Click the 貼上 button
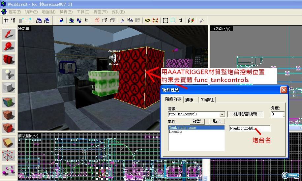Viewport: 302px width, 181px height. coord(217,121)
